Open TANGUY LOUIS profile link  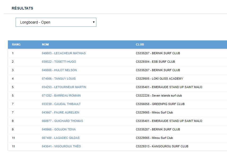click(59, 79)
